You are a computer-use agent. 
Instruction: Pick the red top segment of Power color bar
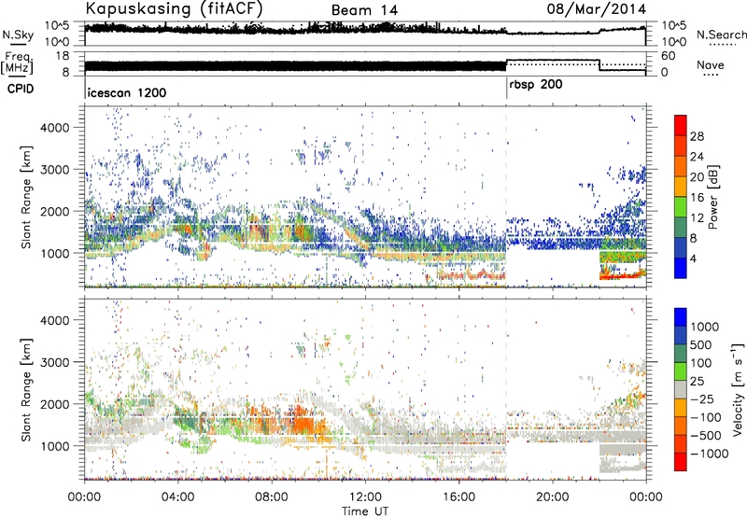tap(681, 125)
